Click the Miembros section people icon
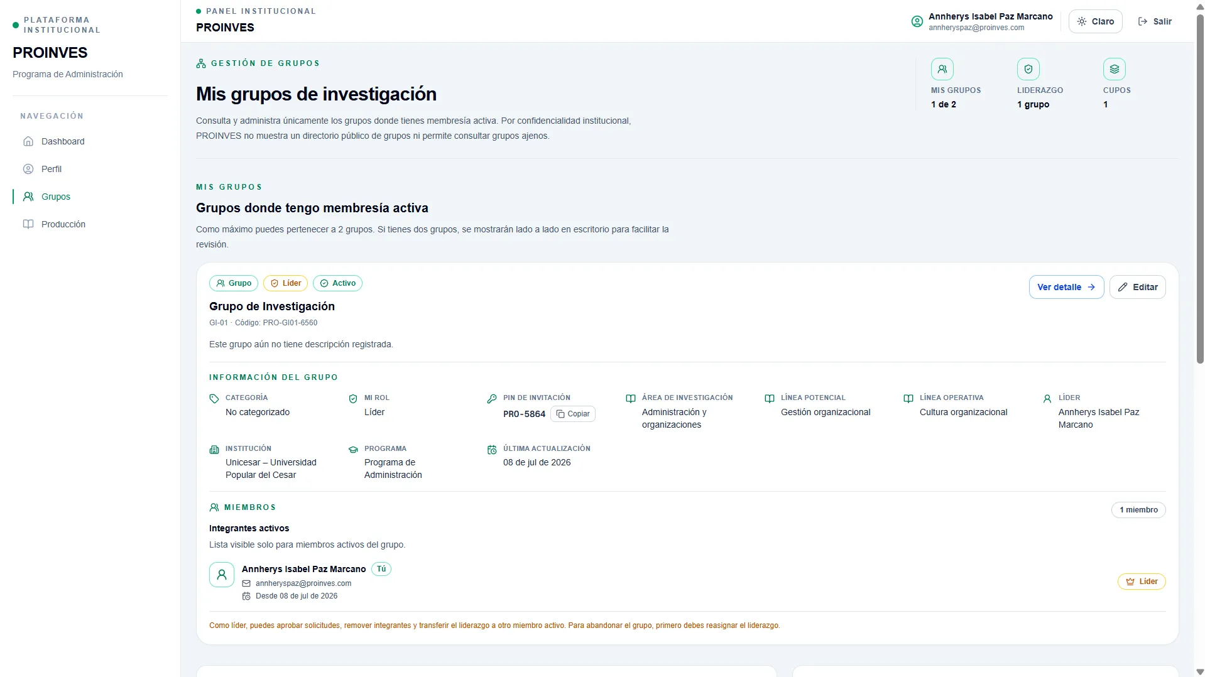The width and height of the screenshot is (1205, 677). click(x=214, y=507)
